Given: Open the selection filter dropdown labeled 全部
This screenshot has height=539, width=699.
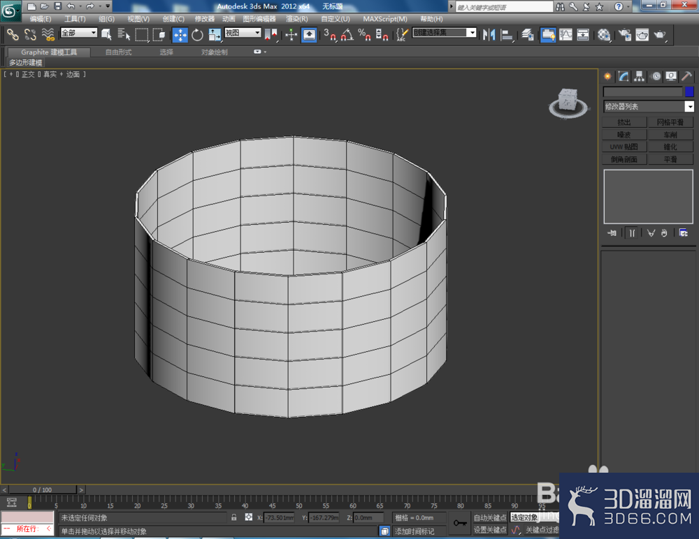Looking at the screenshot, I should [x=79, y=33].
